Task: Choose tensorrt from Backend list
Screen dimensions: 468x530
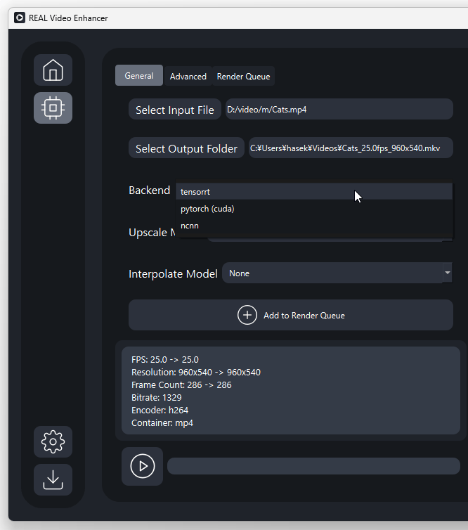Action: click(x=314, y=192)
